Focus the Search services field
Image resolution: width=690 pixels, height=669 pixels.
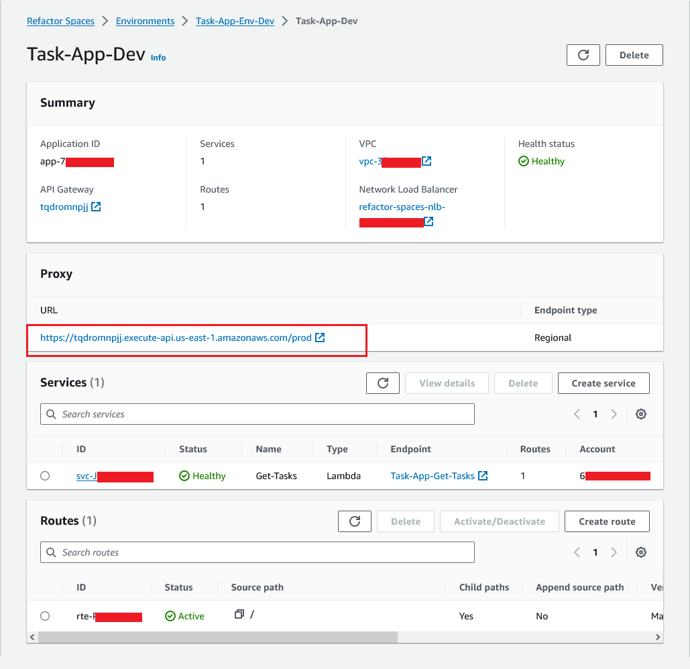(x=257, y=414)
